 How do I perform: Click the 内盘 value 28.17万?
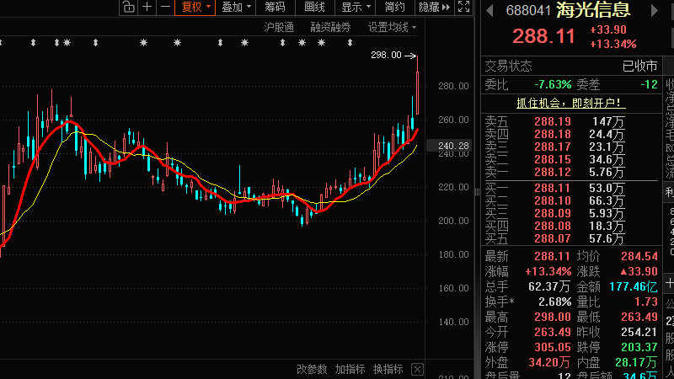pyautogui.click(x=636, y=362)
